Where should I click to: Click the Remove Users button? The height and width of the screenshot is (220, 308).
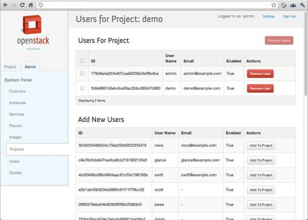pos(279,40)
